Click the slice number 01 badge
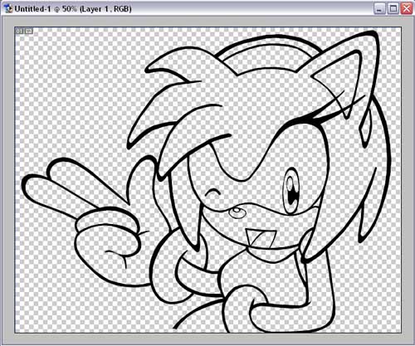Viewport: 415px width, 346px height. [19, 32]
